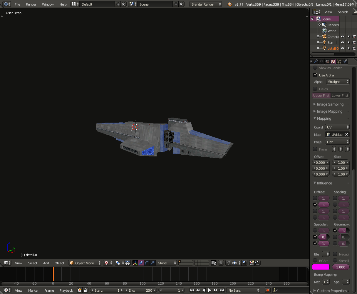This screenshot has height=294, width=357.
Task: Select the Lower First field button
Action: [340, 96]
